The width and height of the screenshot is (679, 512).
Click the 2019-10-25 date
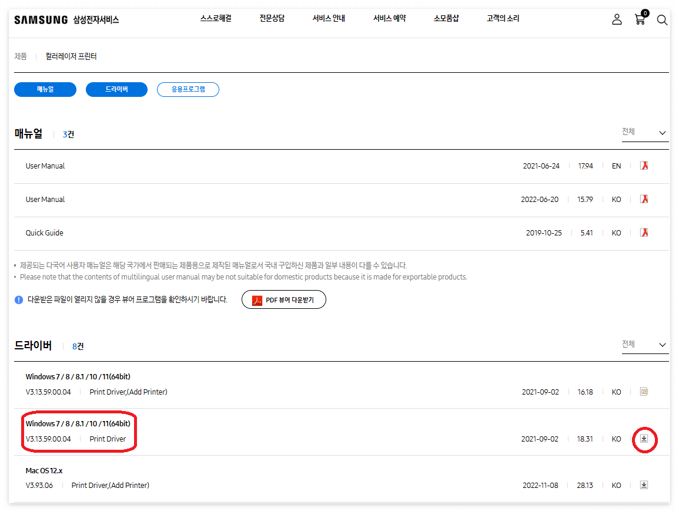click(x=544, y=233)
